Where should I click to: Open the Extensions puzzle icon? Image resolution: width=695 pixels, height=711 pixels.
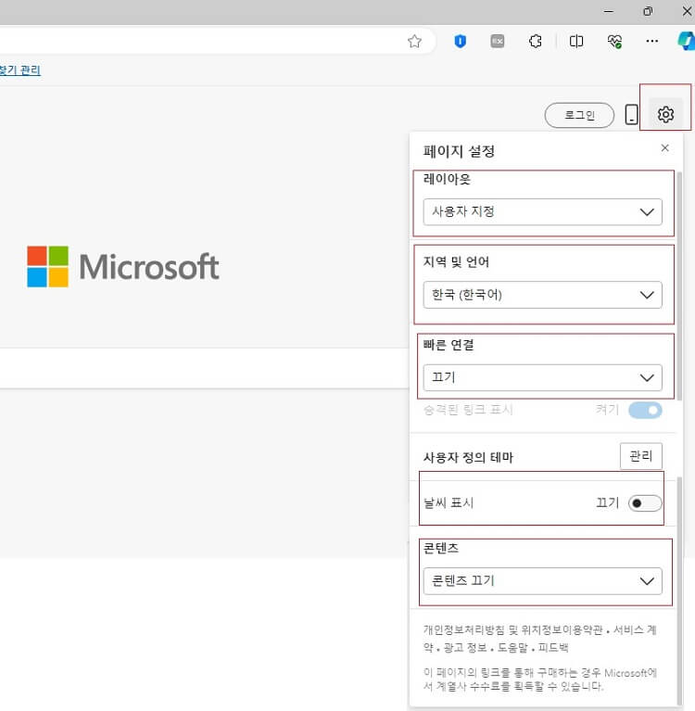click(x=535, y=42)
